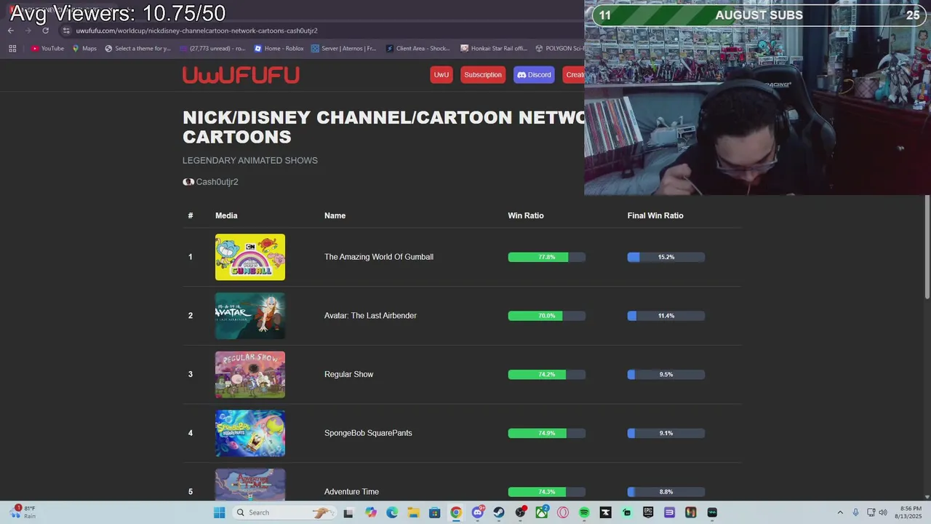
Task: Click the Adventure Time thumbnail
Action: [250, 485]
